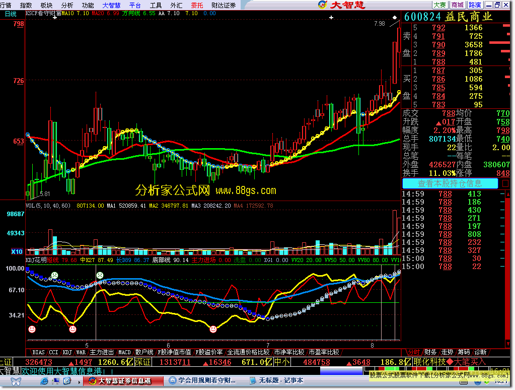Select the F股溢价率 tab

(209, 352)
